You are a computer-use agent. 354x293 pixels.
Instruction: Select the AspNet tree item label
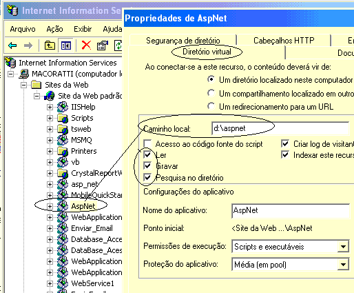pos(83,206)
